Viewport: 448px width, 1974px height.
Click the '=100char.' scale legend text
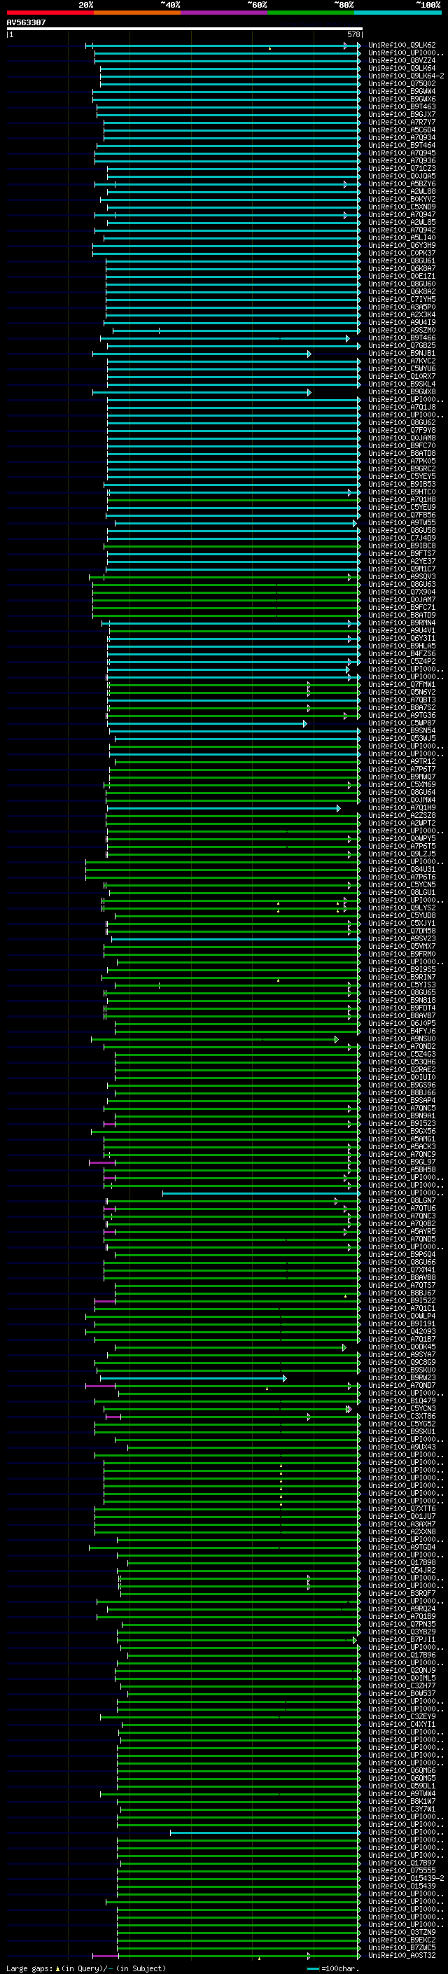[339, 1968]
